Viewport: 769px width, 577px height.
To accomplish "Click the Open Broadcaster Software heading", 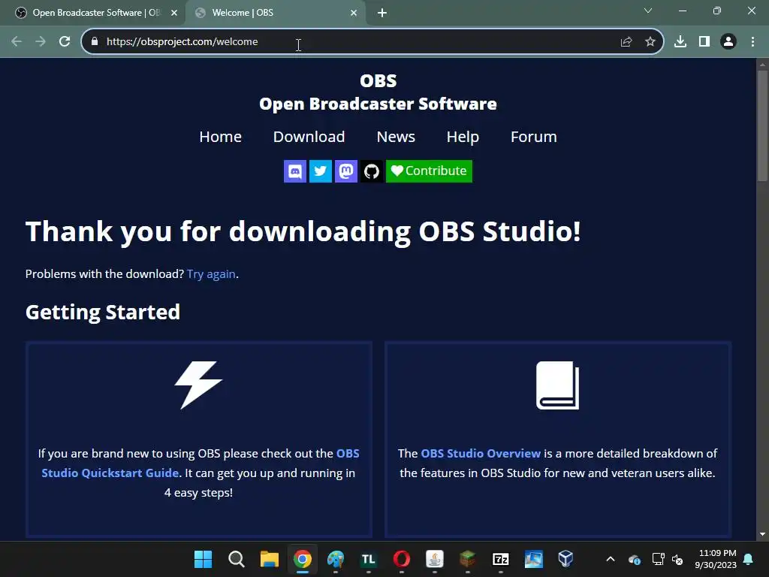I will point(378,104).
